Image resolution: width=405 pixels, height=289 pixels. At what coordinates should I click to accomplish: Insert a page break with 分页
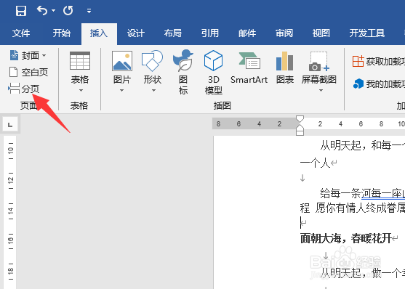(x=24, y=89)
